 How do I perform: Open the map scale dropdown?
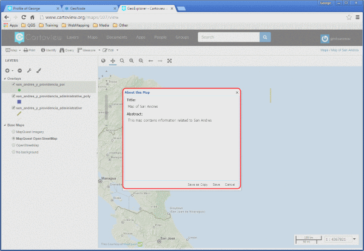click(354, 239)
